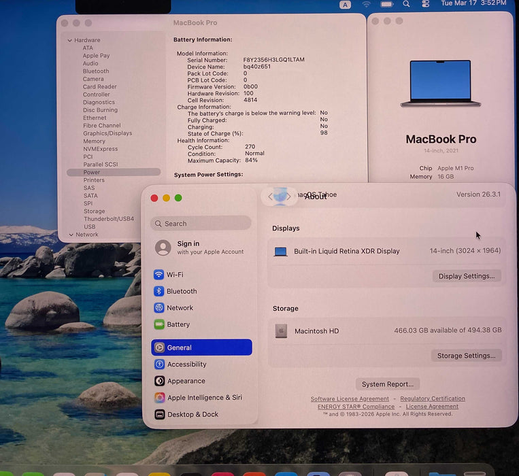Screen dimensions: 519x476
Task: Click 14-inch (3024 × 1964) resolution text
Action: (x=465, y=251)
